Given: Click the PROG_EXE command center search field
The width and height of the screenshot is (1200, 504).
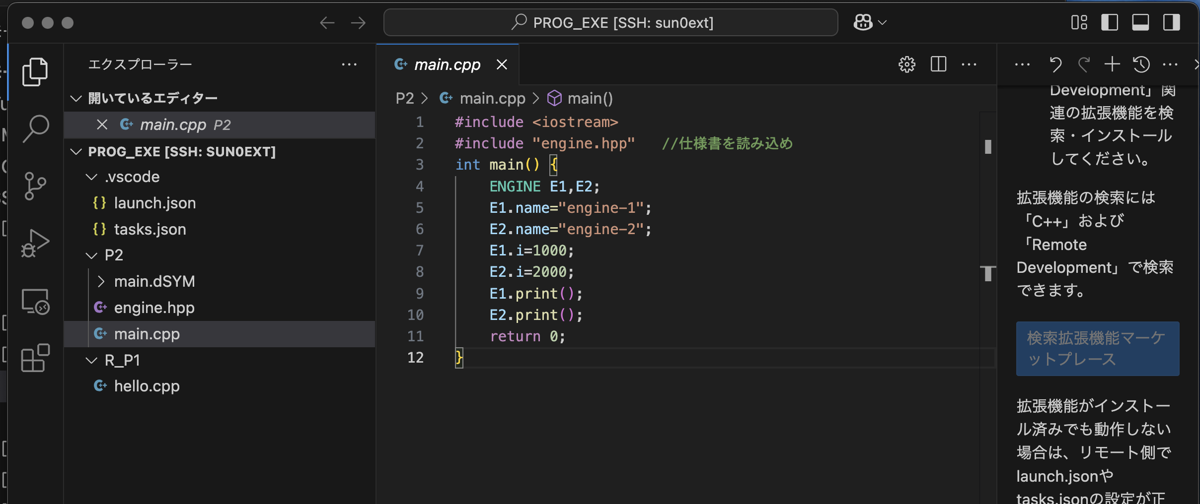Looking at the screenshot, I should [x=610, y=23].
